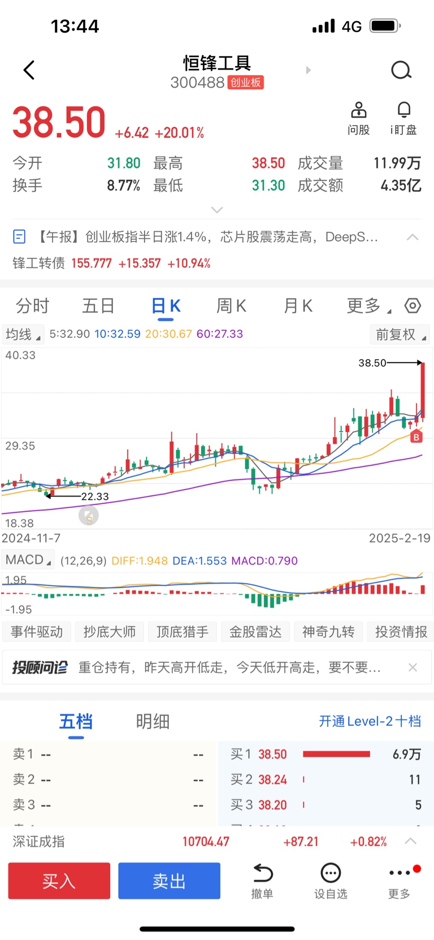Tap the gray round marker below chart
This screenshot has height=940, width=434.
pyautogui.click(x=88, y=515)
